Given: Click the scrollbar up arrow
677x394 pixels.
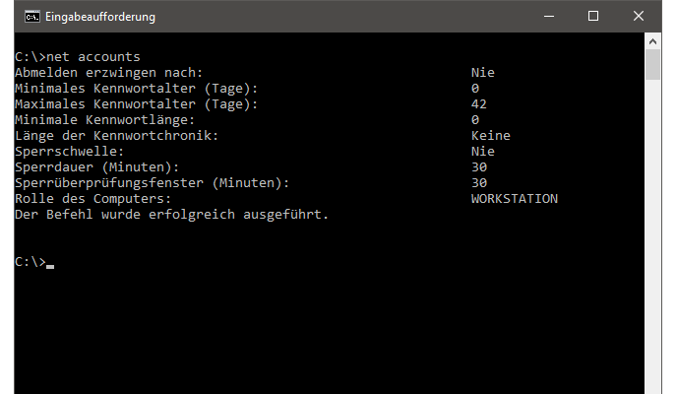Looking at the screenshot, I should click(x=652, y=43).
